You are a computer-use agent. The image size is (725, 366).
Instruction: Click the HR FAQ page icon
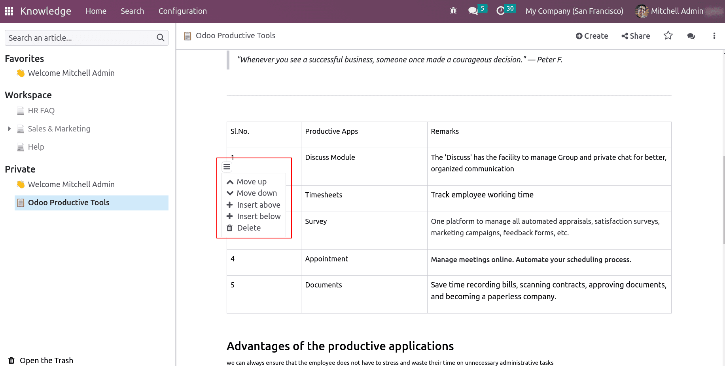pyautogui.click(x=21, y=111)
